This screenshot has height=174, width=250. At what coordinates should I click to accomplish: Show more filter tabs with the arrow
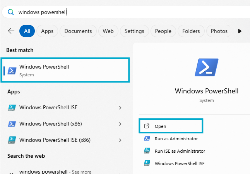(240, 31)
